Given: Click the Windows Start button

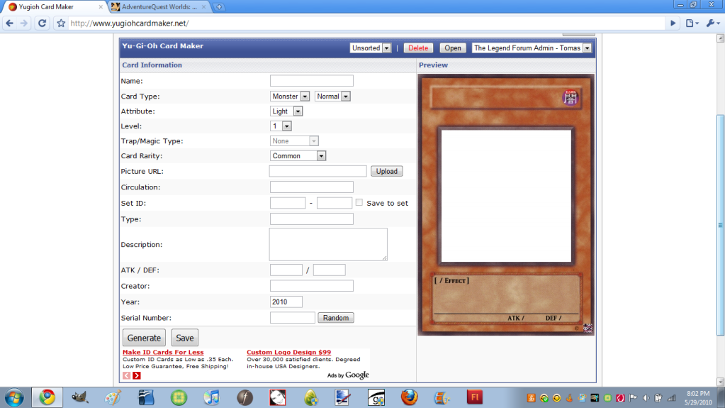Looking at the screenshot, I should (x=14, y=396).
